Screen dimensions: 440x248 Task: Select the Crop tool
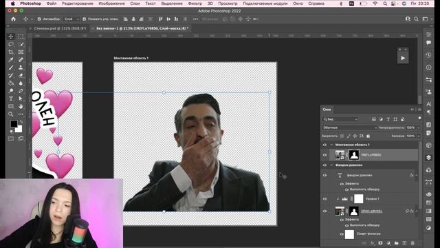11,52
